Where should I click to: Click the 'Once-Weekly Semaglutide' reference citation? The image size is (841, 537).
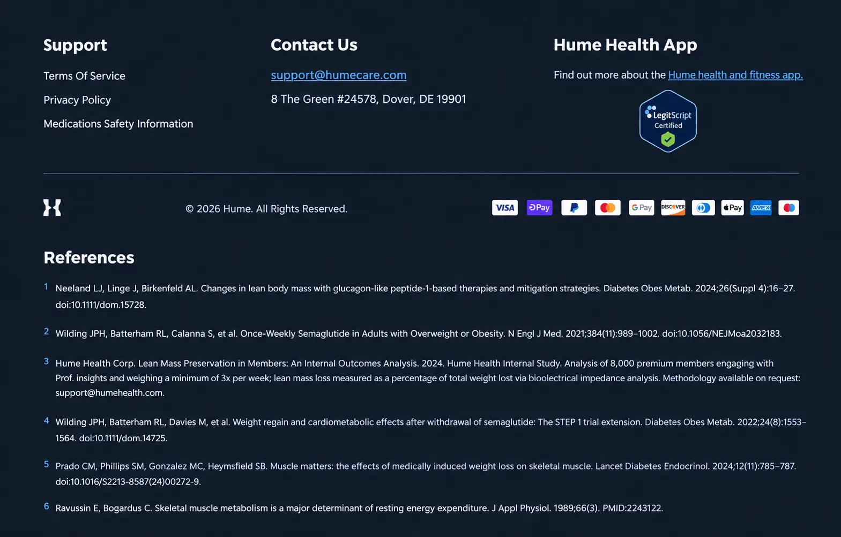[419, 334]
